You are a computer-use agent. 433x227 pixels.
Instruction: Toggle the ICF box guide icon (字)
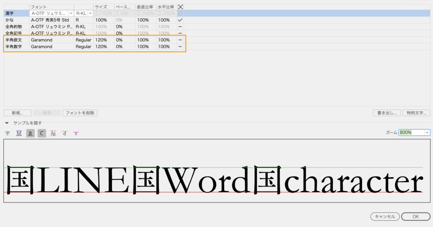click(x=8, y=133)
